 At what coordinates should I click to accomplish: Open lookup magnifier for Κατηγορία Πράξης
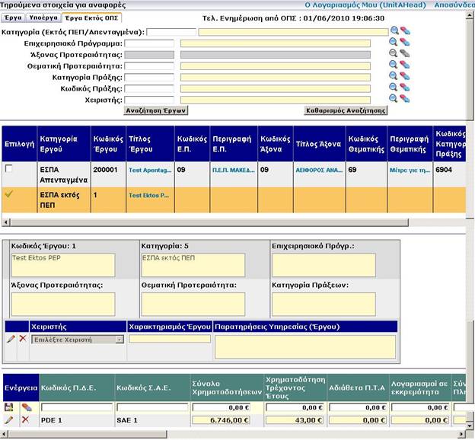pos(394,77)
